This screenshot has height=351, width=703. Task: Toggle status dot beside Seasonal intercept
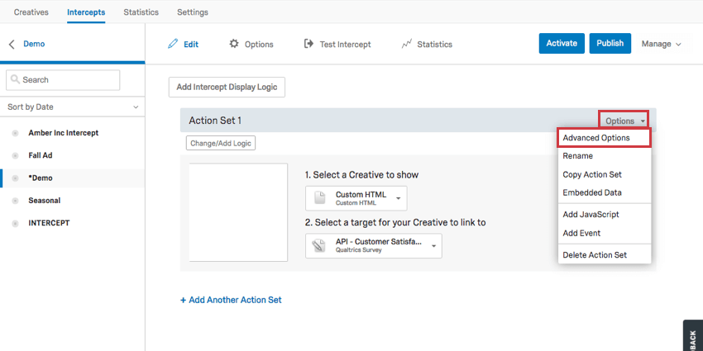pos(16,201)
